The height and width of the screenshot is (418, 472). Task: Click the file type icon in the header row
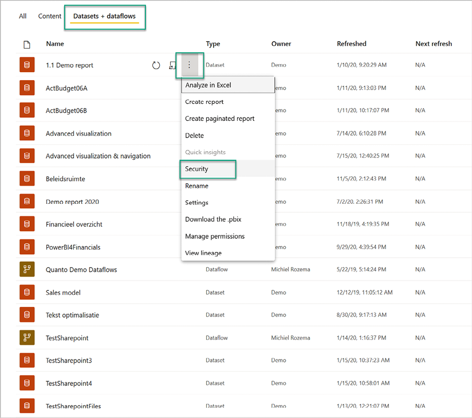[27, 45]
